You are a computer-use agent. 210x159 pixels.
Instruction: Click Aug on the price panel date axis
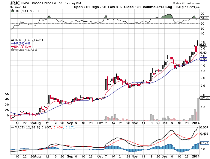pos(37,123)
